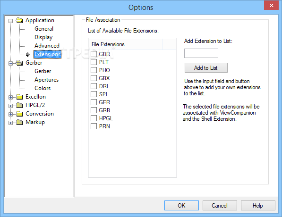Collapse the Application tree node

tap(10, 21)
